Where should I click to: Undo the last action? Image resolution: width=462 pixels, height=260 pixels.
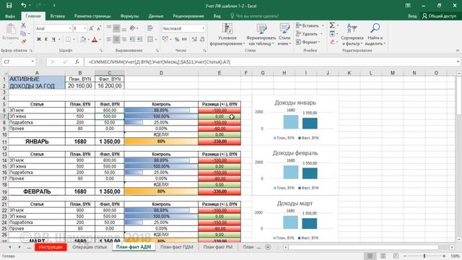tap(24, 6)
